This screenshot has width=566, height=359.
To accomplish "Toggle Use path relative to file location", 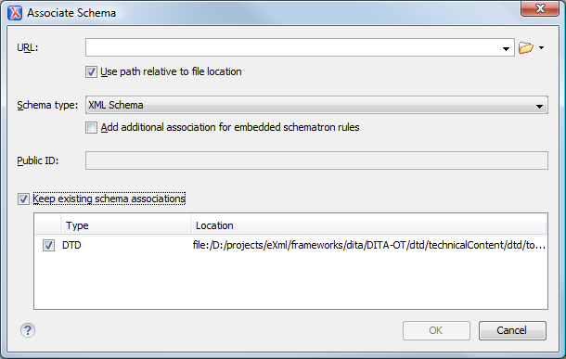I will 91,71.
